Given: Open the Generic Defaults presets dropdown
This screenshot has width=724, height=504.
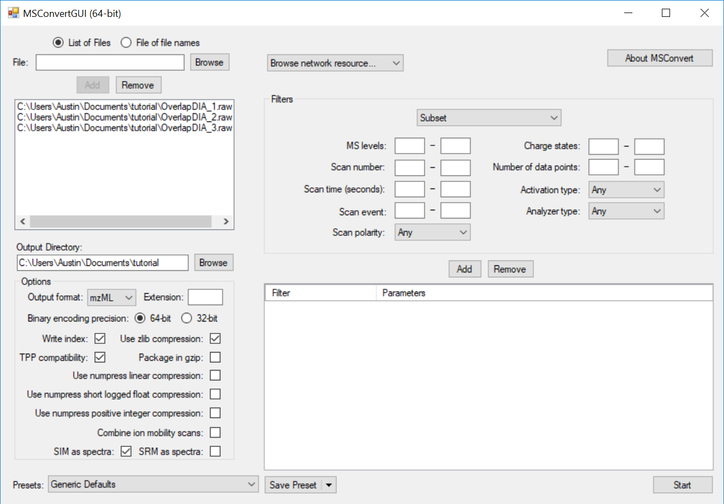Looking at the screenshot, I should pos(153,484).
